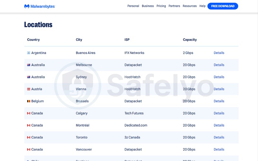This screenshot has width=258, height=161.
Task: Select the 2 Gbps capacity cell
Action: [188, 53]
